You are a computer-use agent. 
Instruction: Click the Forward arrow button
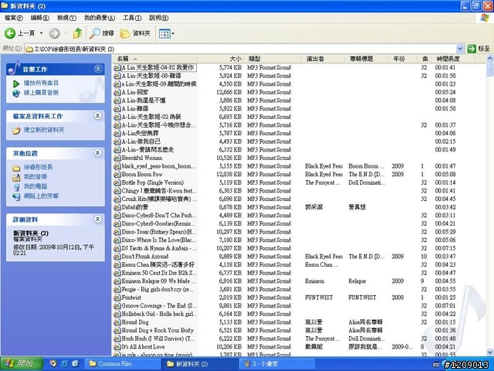click(55, 33)
